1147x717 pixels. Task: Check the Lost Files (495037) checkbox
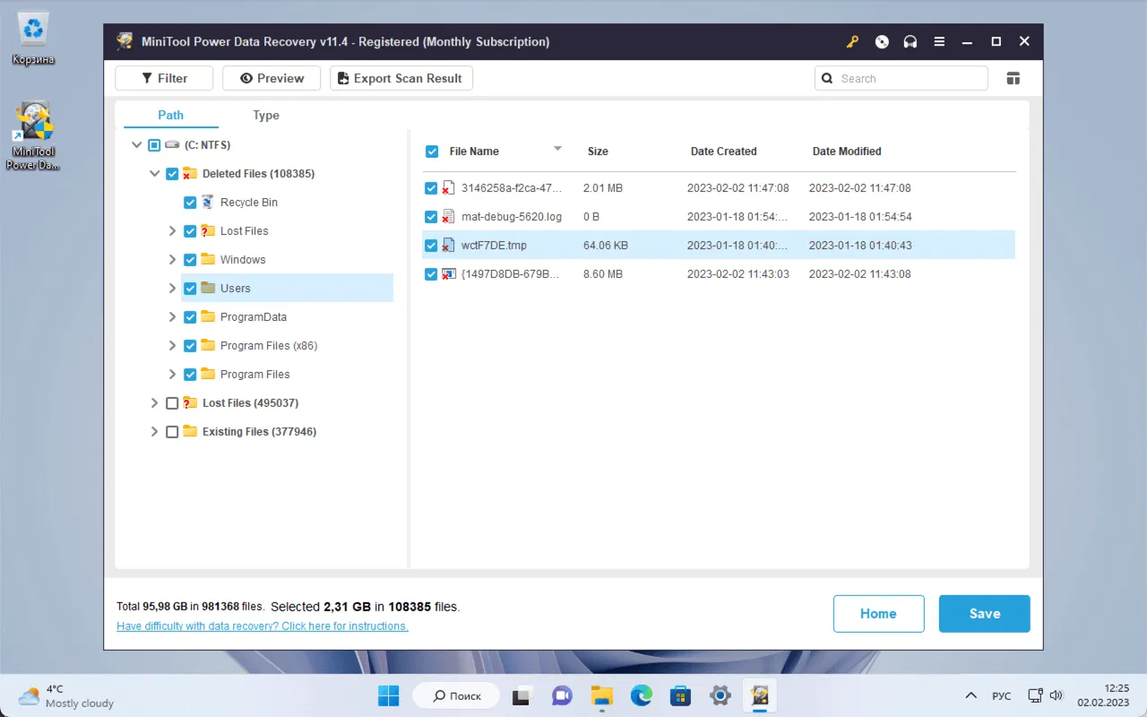click(x=172, y=403)
